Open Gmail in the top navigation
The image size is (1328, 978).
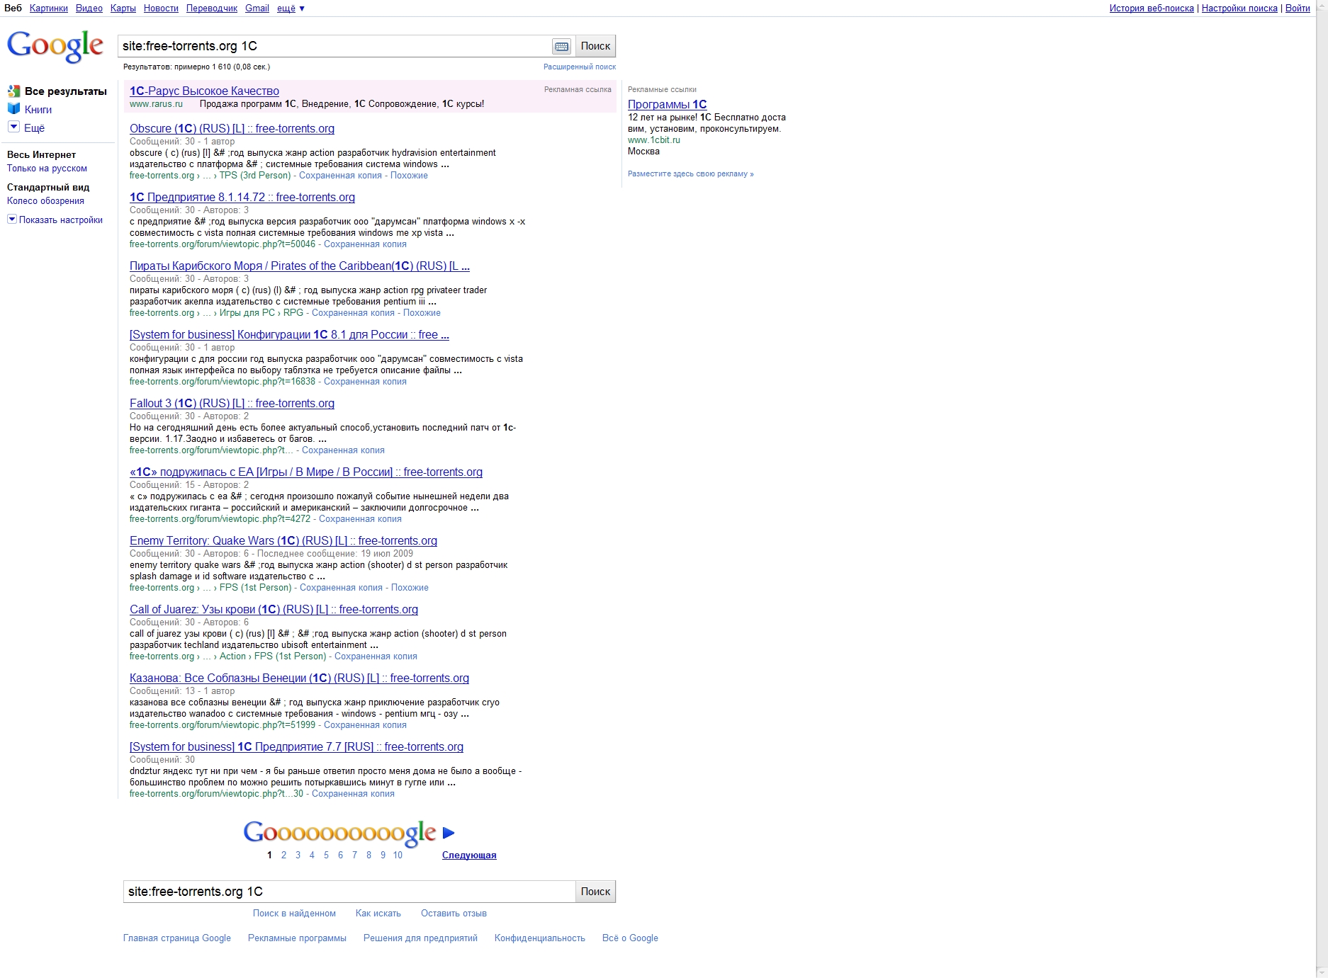pos(257,8)
